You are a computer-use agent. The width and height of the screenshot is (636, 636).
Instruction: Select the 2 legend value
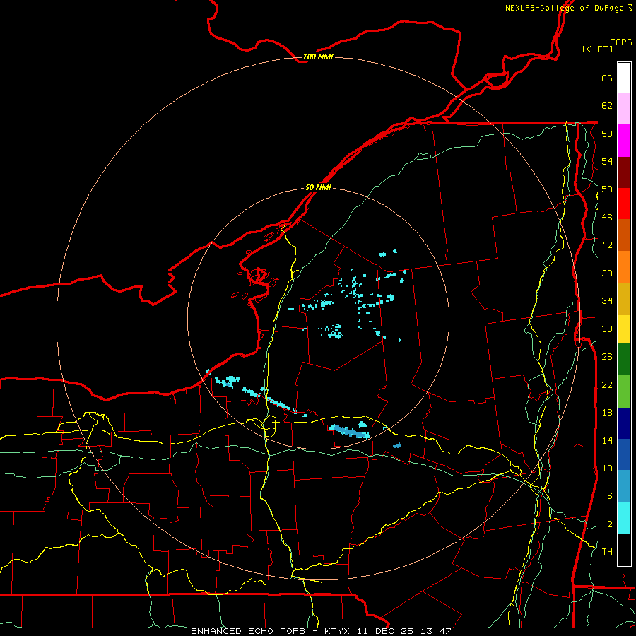[x=610, y=524]
